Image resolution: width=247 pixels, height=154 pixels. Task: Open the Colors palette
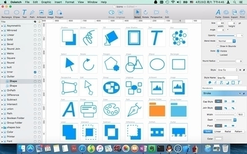[226, 14]
